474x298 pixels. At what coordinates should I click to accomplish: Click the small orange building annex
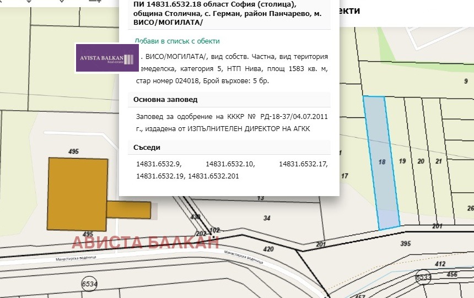tap(128, 210)
